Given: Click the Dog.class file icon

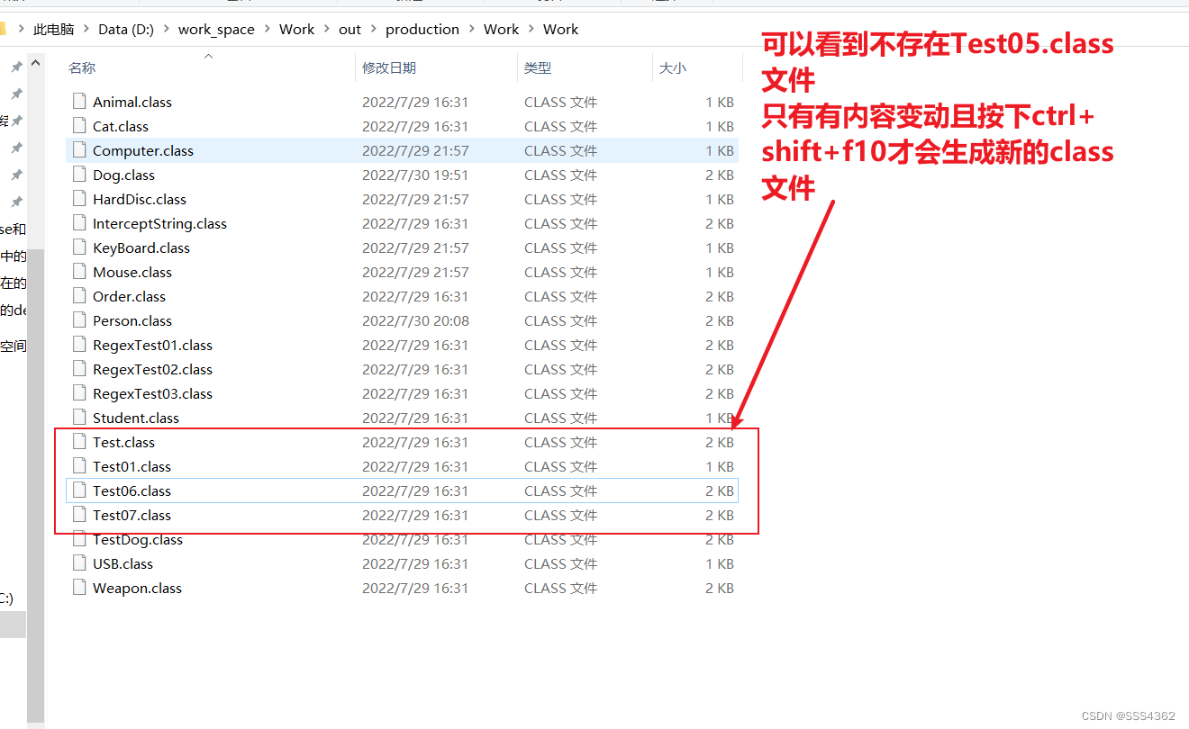Looking at the screenshot, I should coord(79,175).
